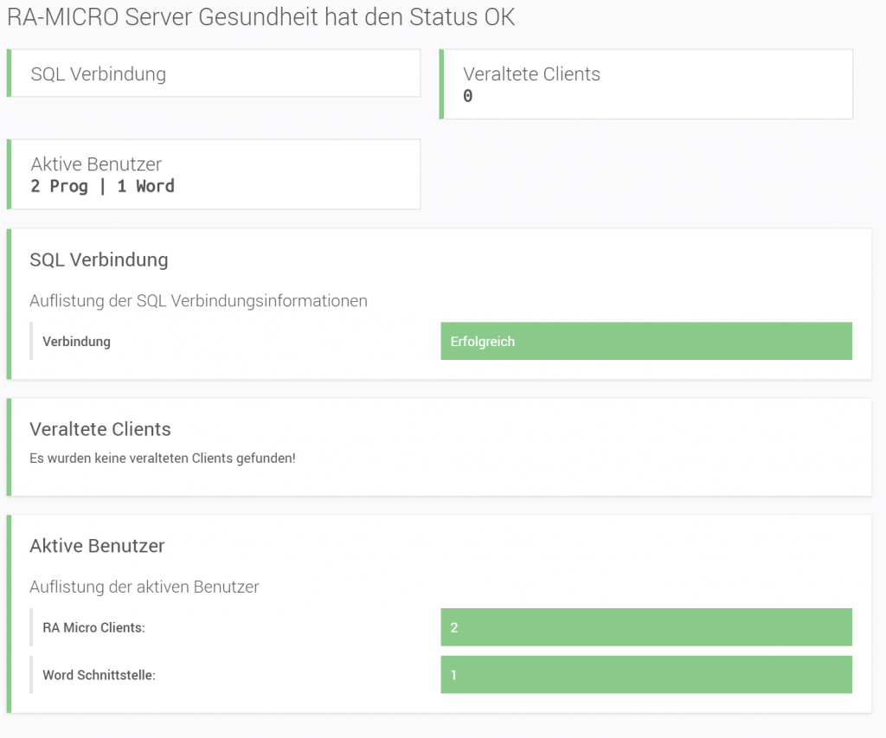Click the green bar showing 2 clients
Screen dimensions: 886x738
(645, 627)
